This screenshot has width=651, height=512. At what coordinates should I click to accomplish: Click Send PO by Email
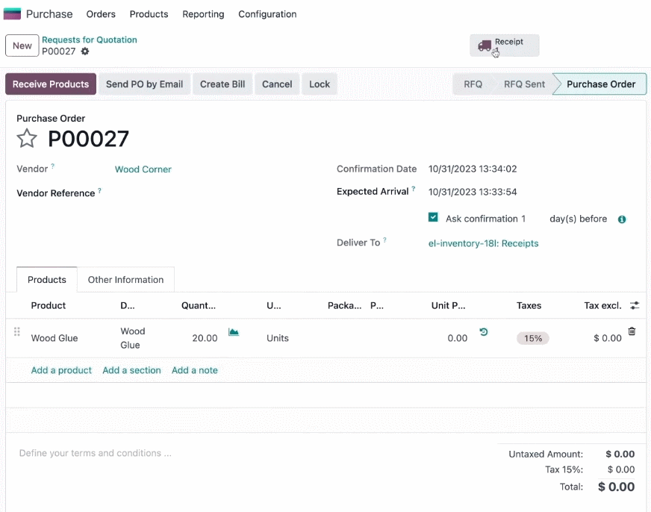click(145, 84)
